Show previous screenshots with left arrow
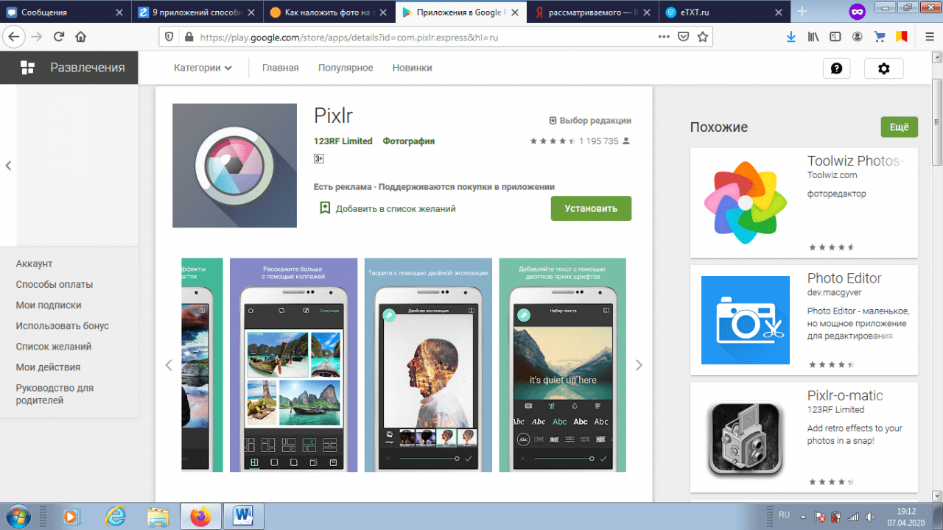This screenshot has width=943, height=530. click(168, 365)
